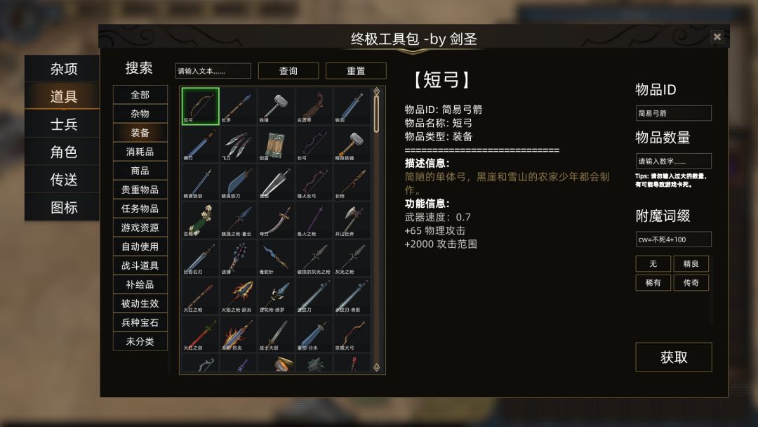The width and height of the screenshot is (758, 427).
Task: Filter items by 消耗品 category
Action: (x=140, y=152)
